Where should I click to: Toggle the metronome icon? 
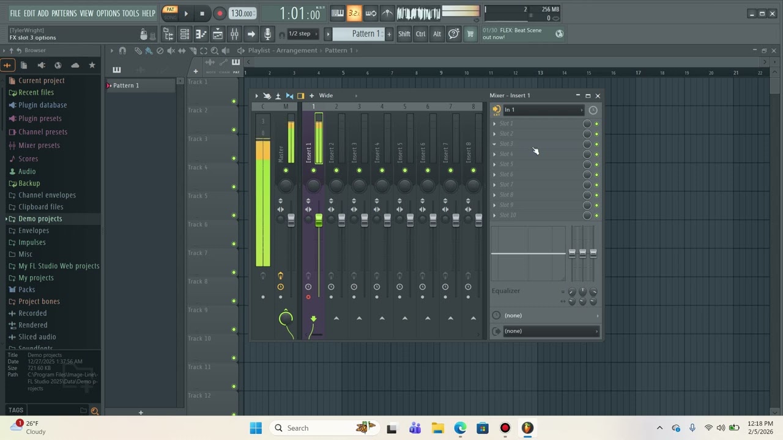pyautogui.click(x=387, y=13)
